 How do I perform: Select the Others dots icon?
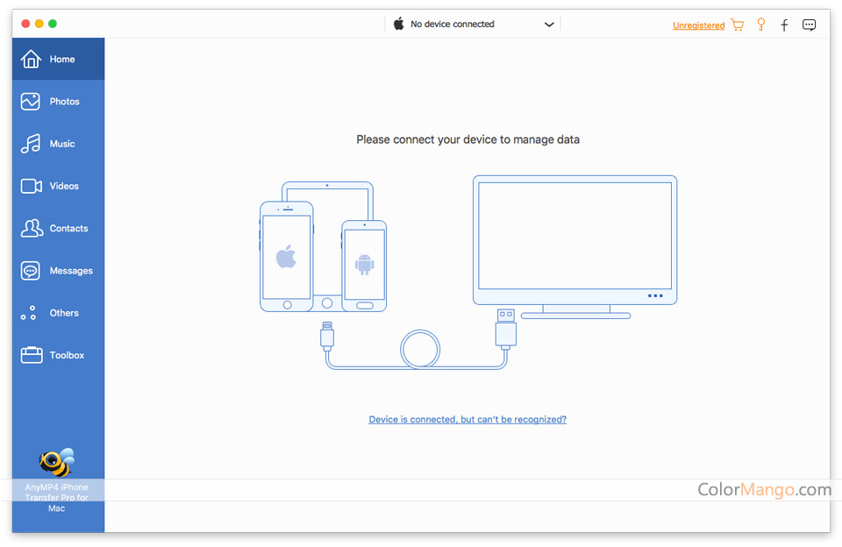29,313
